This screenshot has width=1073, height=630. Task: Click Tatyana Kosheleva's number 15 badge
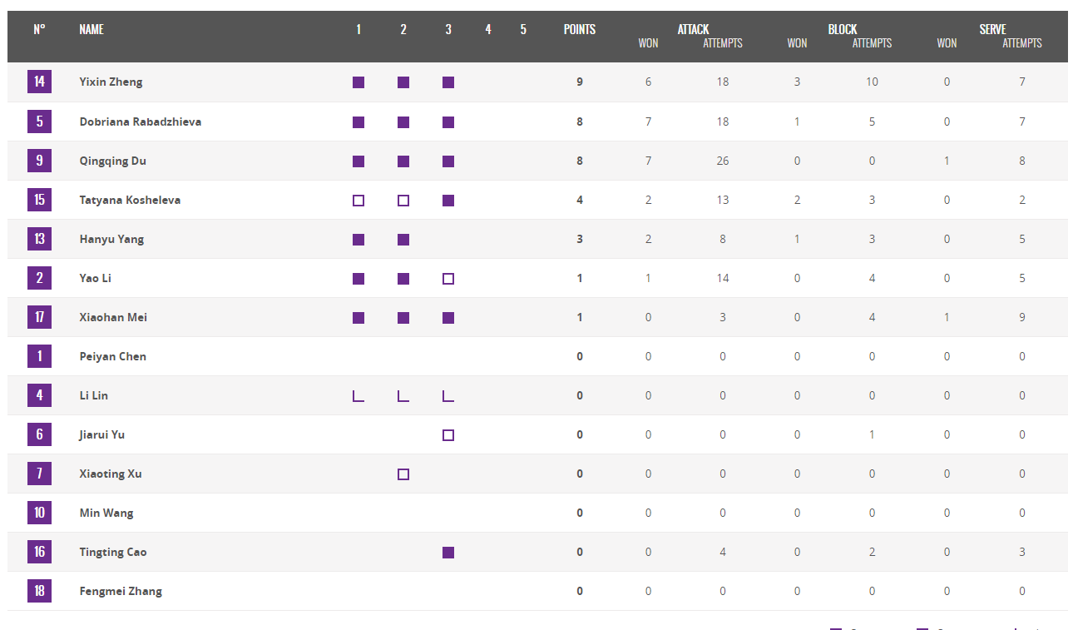(39, 200)
